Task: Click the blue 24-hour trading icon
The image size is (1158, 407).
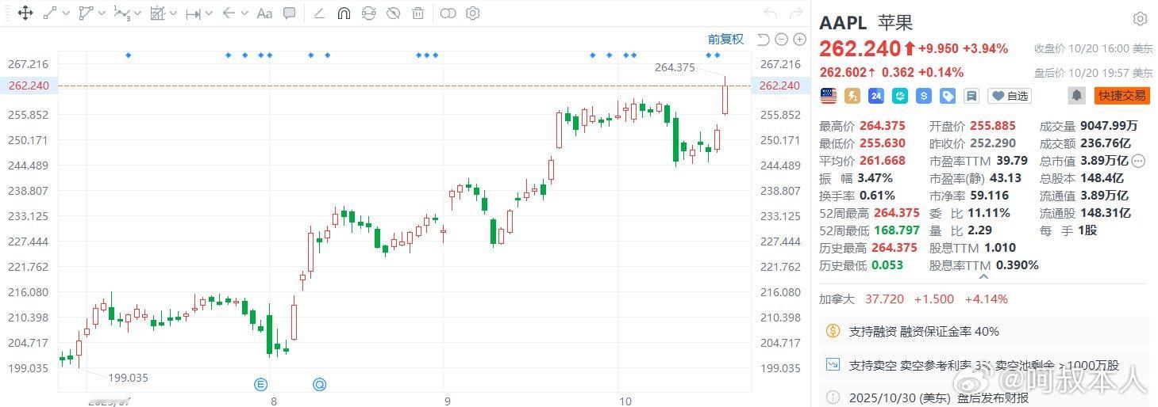Action: pos(876,96)
